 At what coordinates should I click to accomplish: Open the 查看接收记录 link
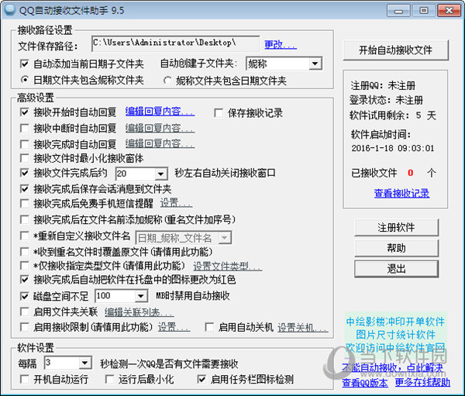pyautogui.click(x=401, y=194)
